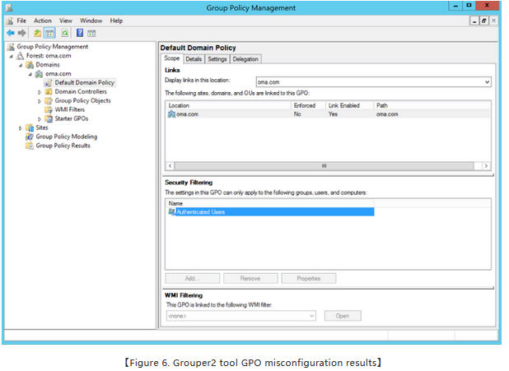509x371 pixels.
Task: Select WMI Filters folder in the tree
Action: (x=69, y=109)
